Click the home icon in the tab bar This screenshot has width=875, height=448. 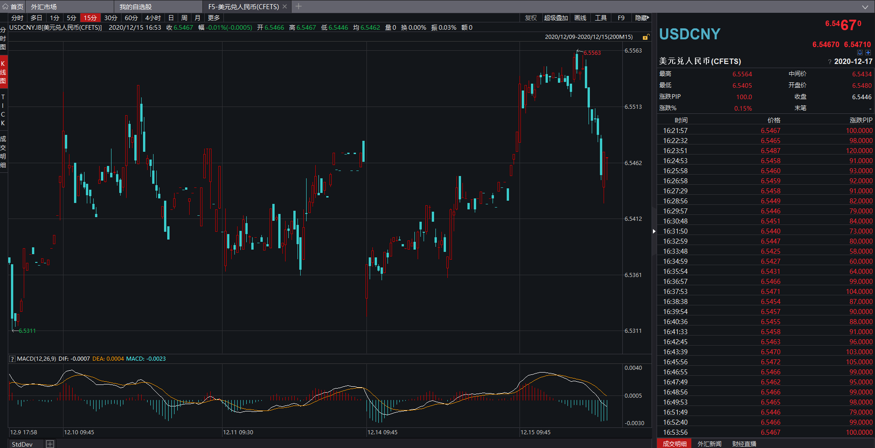(5, 7)
